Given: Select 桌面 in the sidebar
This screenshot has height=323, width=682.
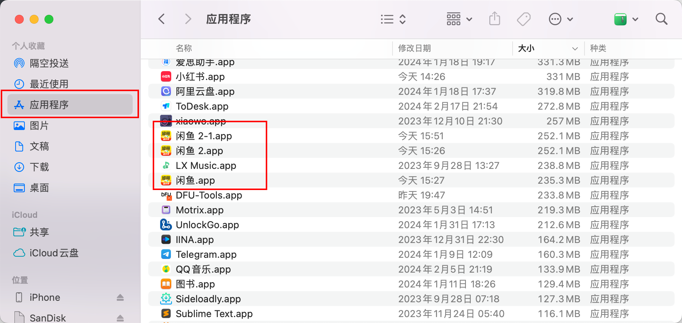Looking at the screenshot, I should pyautogui.click(x=70, y=188).
